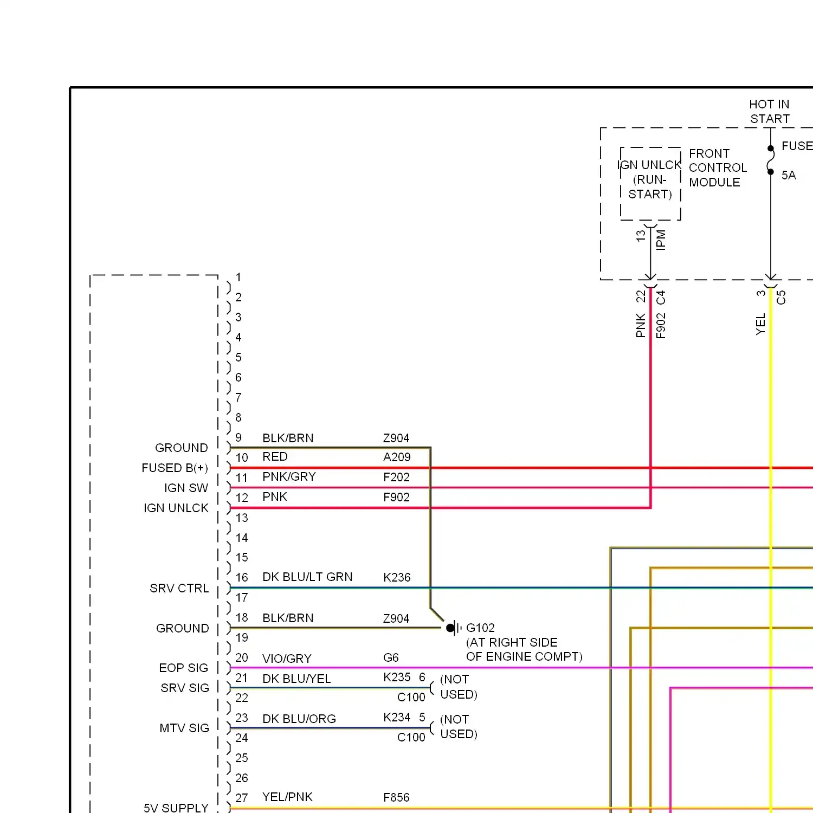Select the IPM connector label
The height and width of the screenshot is (813, 813).
point(661,240)
